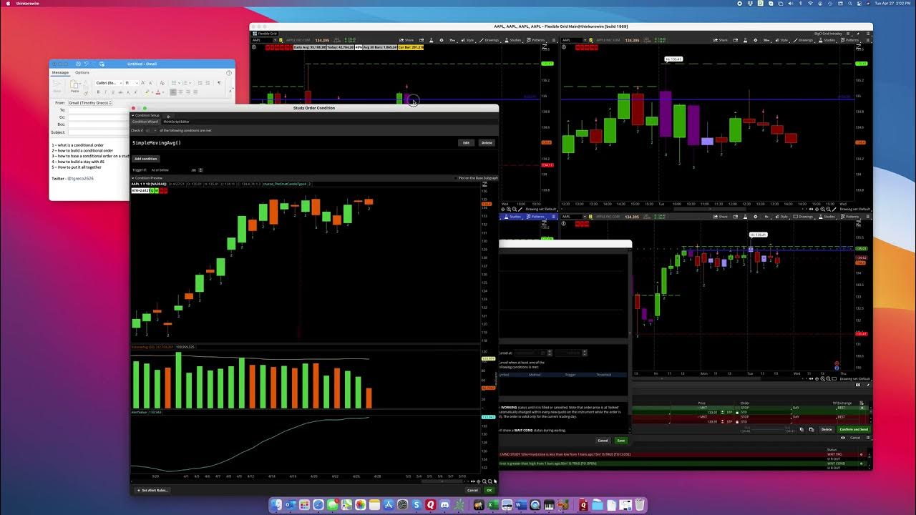Viewport: 916px width, 515px height.
Task: Open Excel from the Dock
Action: tap(492, 505)
